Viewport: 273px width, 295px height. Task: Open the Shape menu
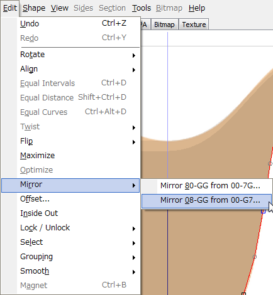(x=34, y=8)
